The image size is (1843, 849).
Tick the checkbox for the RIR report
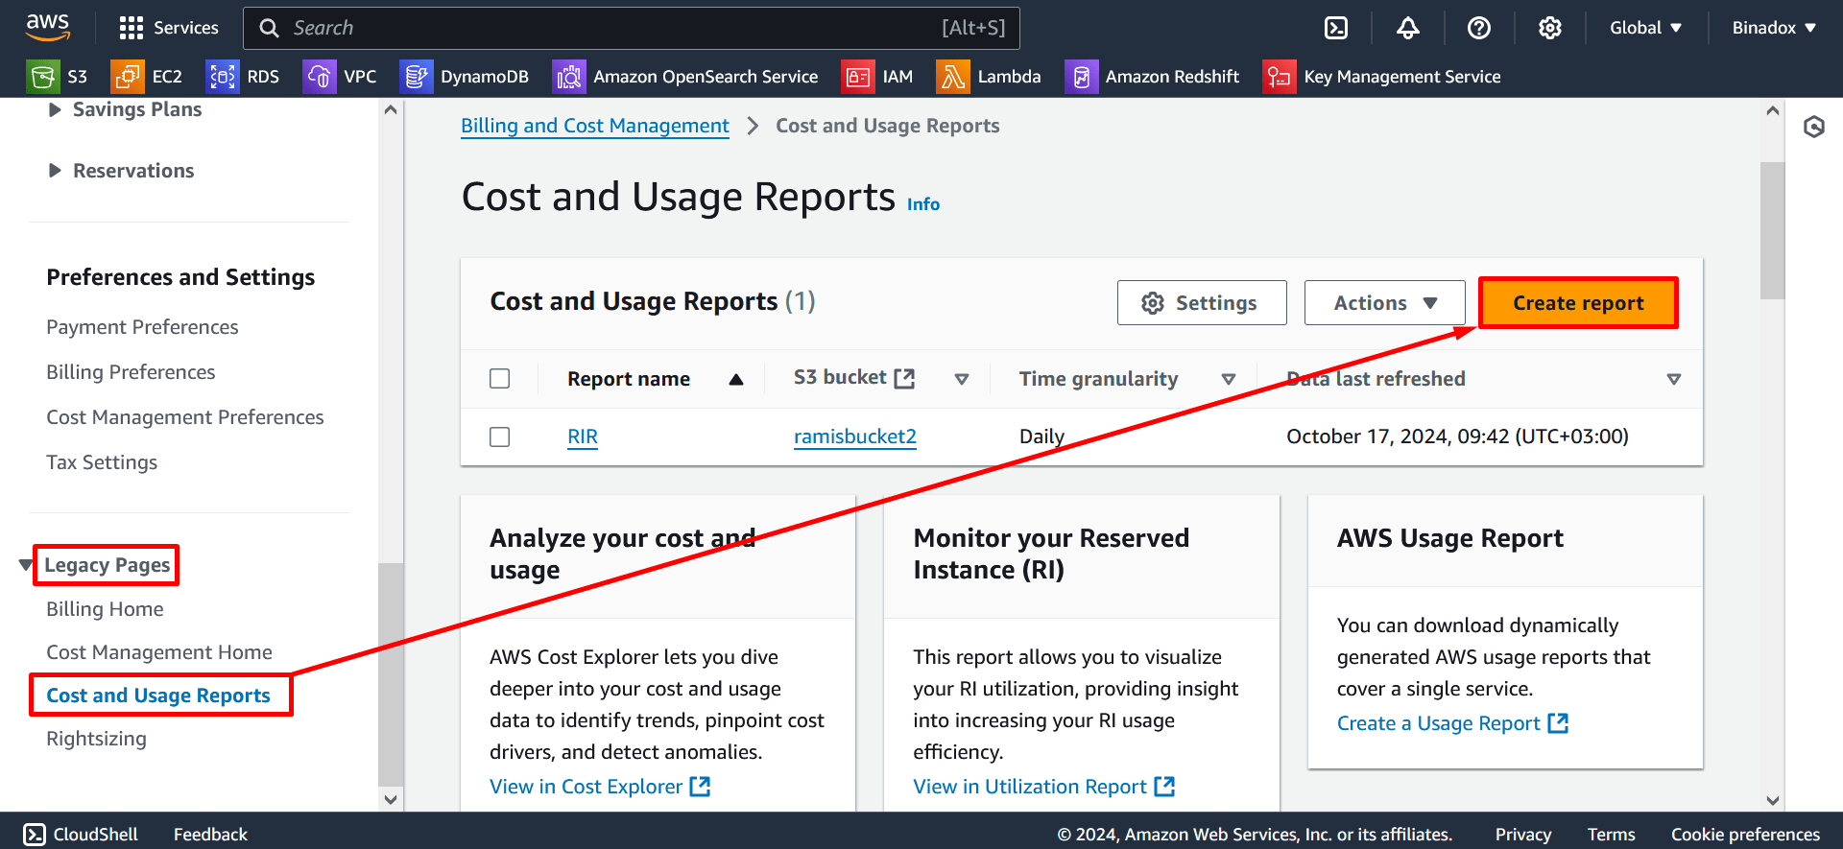pyautogui.click(x=499, y=436)
